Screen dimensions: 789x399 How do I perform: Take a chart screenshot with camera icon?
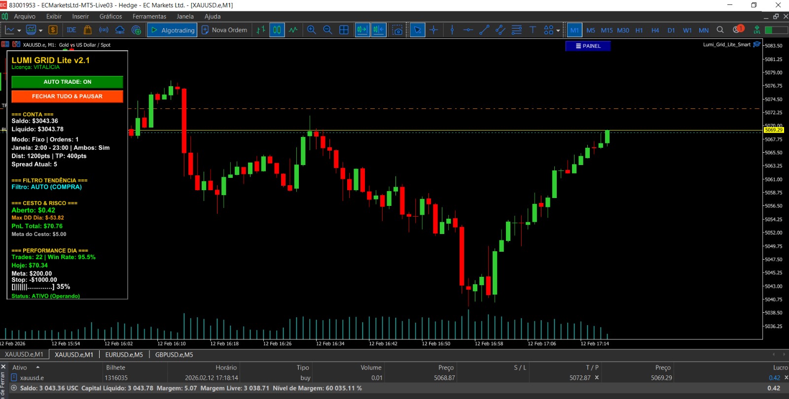click(x=397, y=30)
